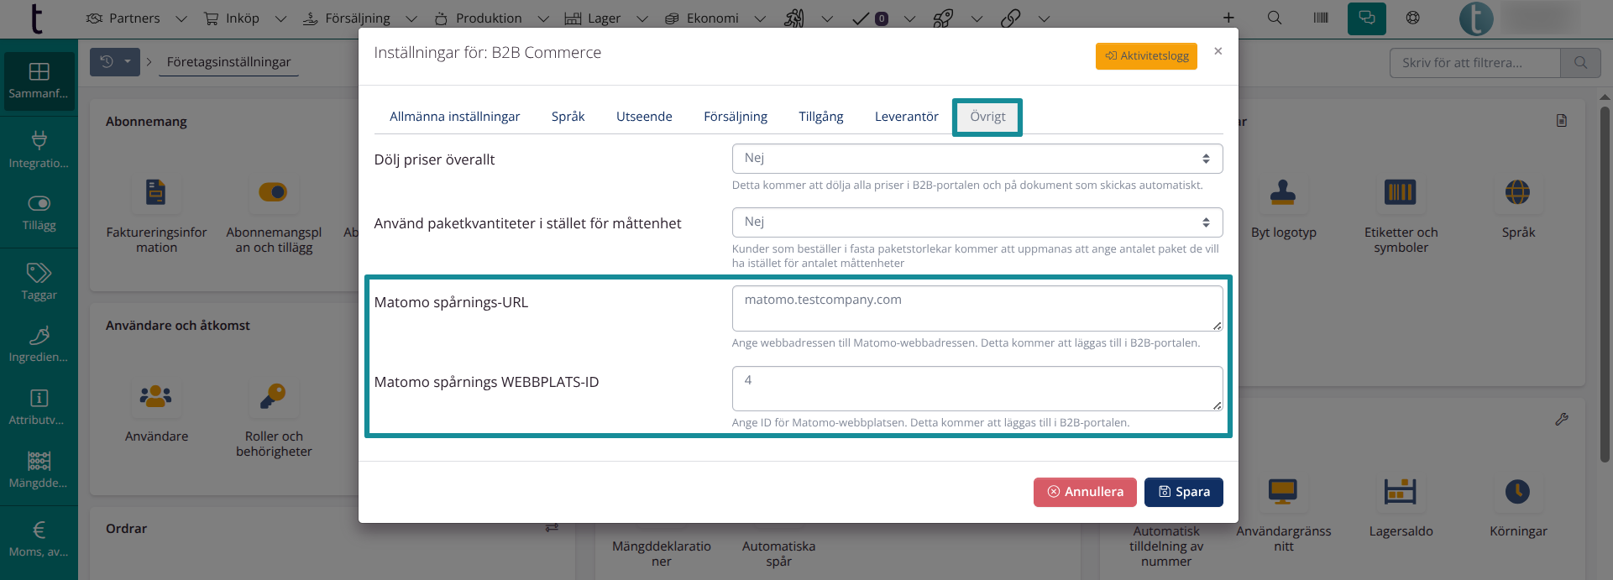Screen dimensions: 1613x580
Task: Click the search magnifier in top bar
Action: click(x=1275, y=18)
